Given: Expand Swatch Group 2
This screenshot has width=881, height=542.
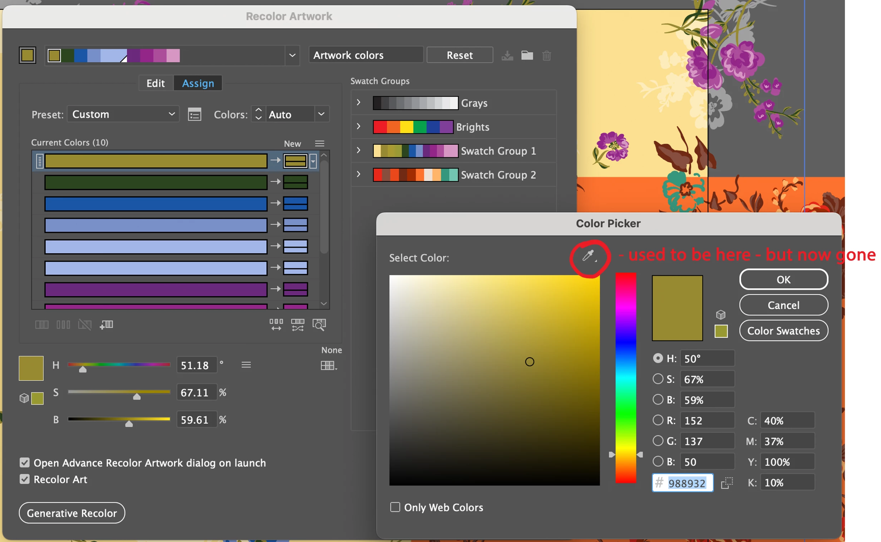Looking at the screenshot, I should (358, 174).
